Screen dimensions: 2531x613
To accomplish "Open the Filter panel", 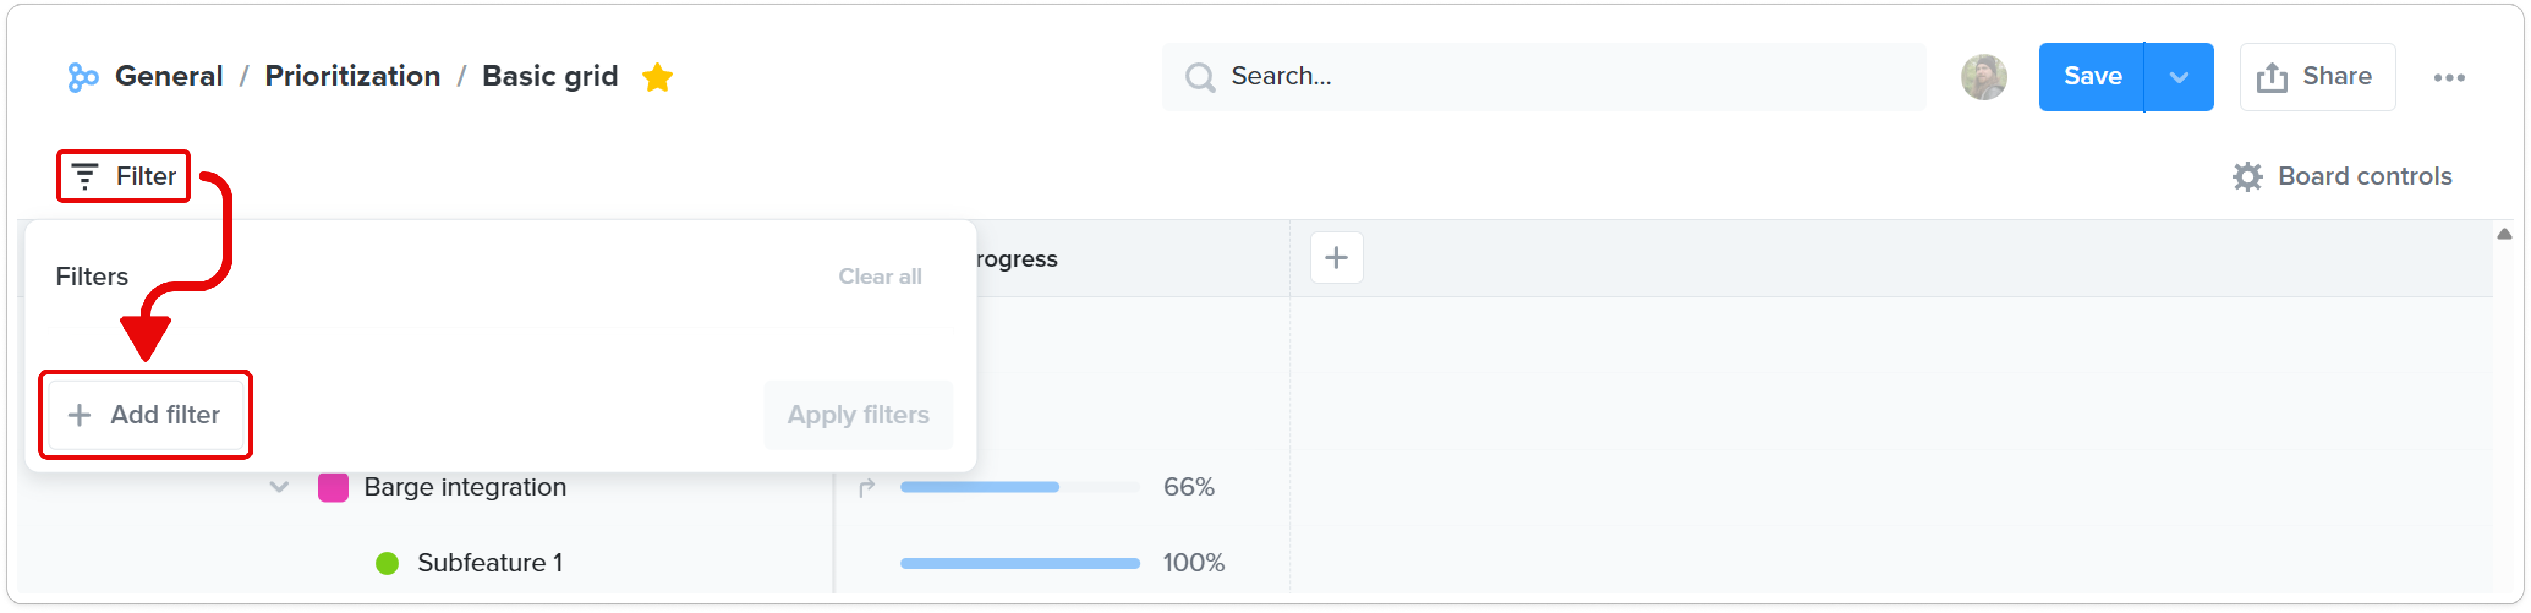I will pyautogui.click(x=124, y=176).
